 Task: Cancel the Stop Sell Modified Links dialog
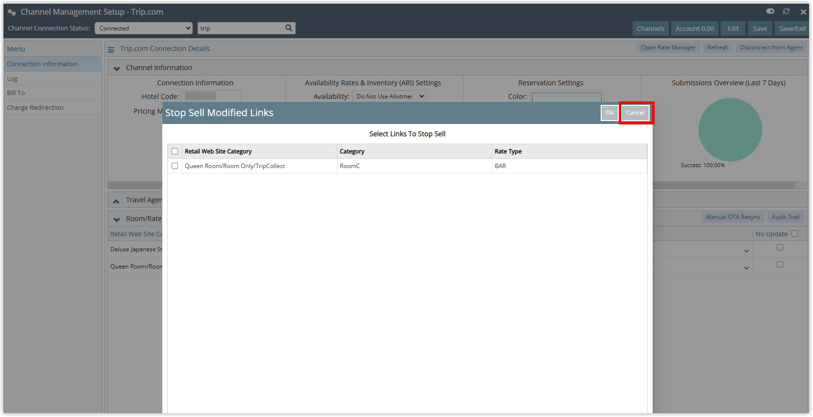pos(635,113)
